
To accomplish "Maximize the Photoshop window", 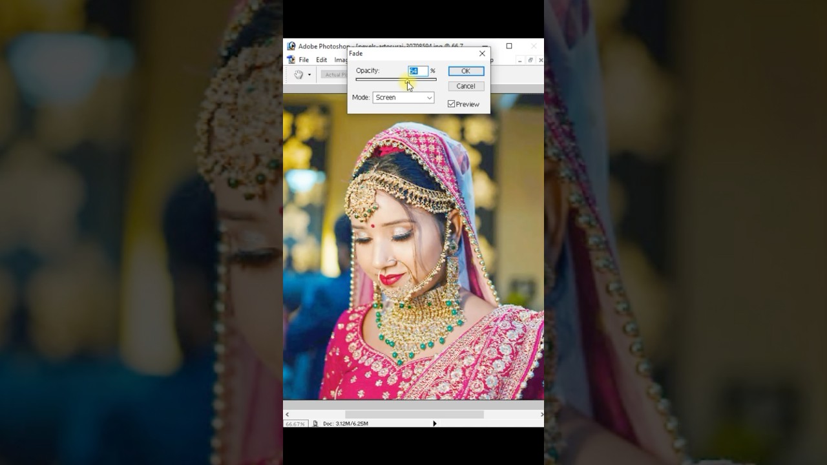I will coord(509,46).
